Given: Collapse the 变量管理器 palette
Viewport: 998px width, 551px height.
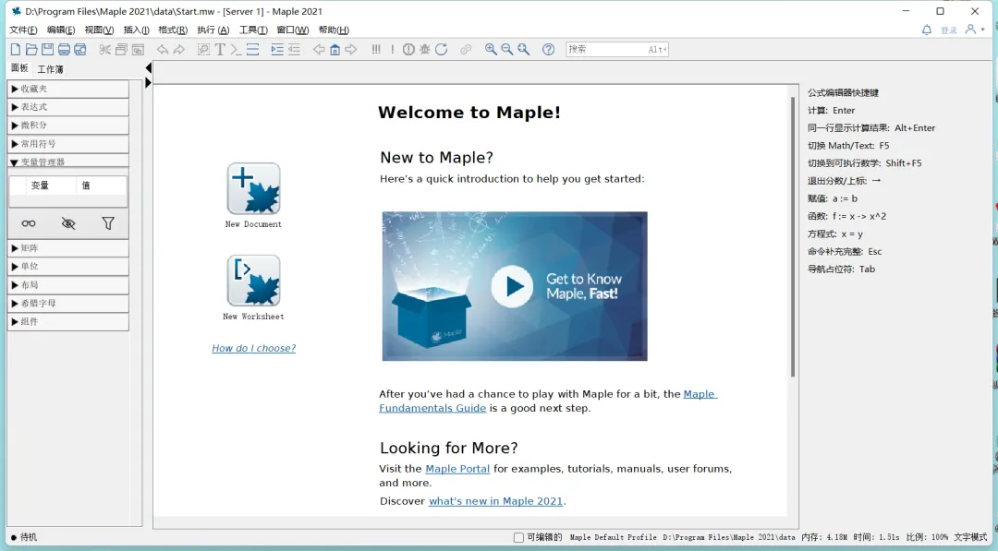Looking at the screenshot, I should click(x=68, y=162).
